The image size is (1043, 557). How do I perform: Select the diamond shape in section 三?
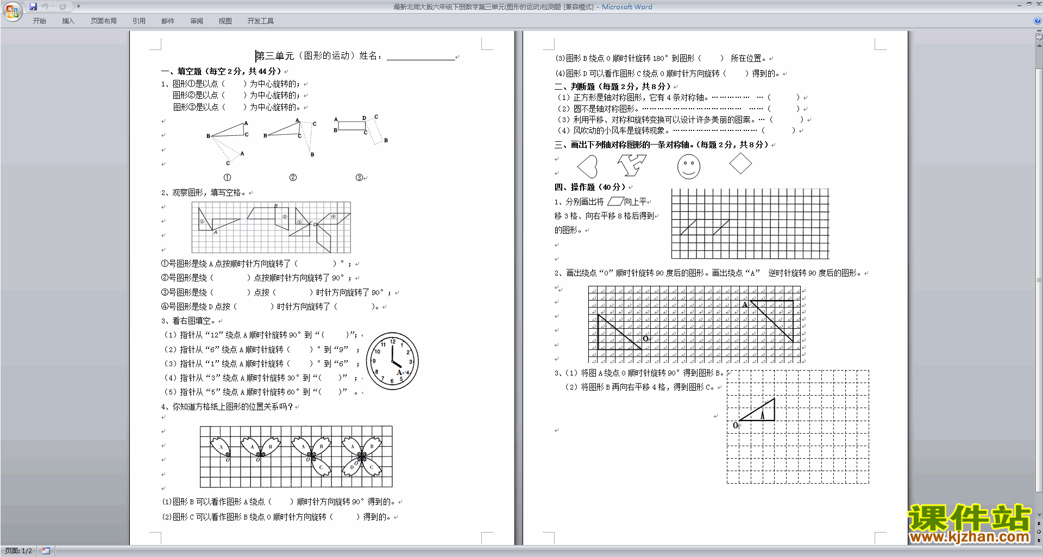tap(740, 164)
